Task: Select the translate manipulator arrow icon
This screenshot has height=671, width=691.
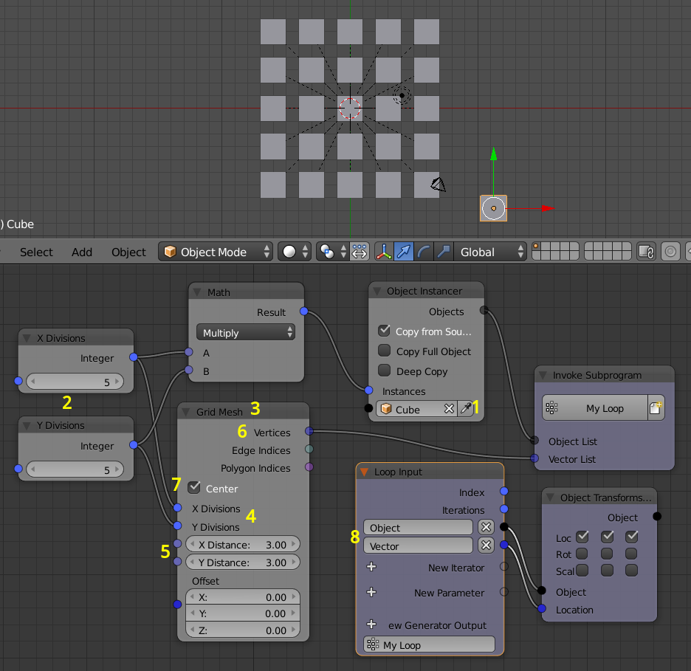Action: [x=404, y=252]
